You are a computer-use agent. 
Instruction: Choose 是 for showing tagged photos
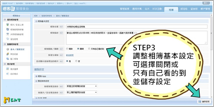click(67, 61)
